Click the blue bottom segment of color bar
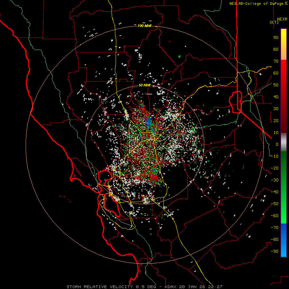The image size is (289, 289). click(284, 240)
